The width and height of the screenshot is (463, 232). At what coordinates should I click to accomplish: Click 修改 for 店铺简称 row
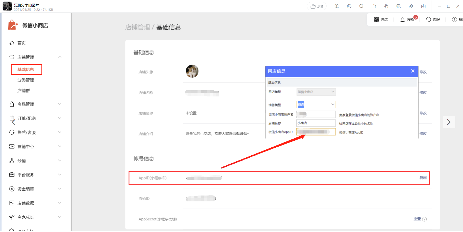(423, 113)
